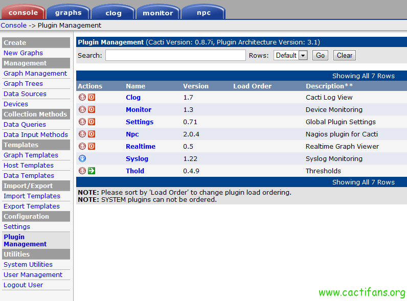This screenshot has width=407, height=301.
Task: Click the Clear button
Action: click(345, 55)
